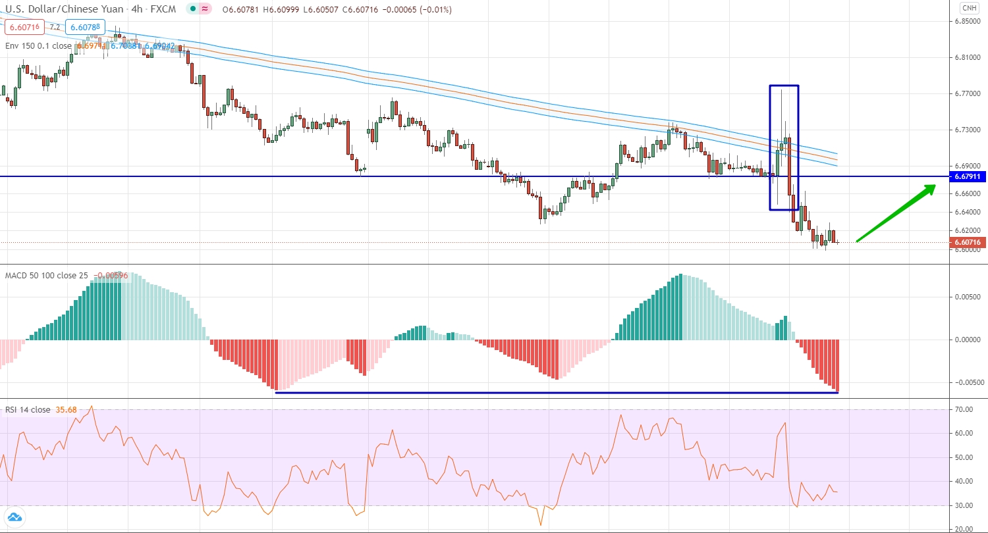Viewport: 988px width, 533px height.
Task: Click the blue buy price button 6.60788
Action: (84, 27)
